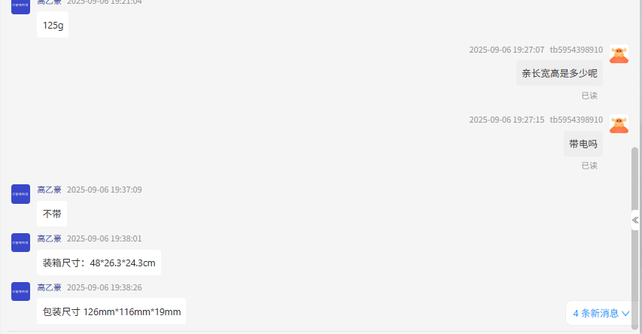Select the 装箱尺寸：48*26.3*24.3cm message
The width and height of the screenshot is (642, 334).
click(x=99, y=263)
